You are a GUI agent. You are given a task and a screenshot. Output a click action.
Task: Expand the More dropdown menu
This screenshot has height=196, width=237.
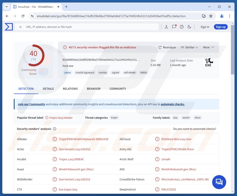click(x=208, y=47)
